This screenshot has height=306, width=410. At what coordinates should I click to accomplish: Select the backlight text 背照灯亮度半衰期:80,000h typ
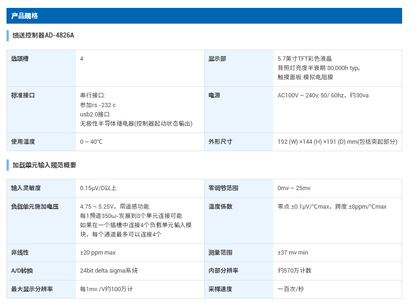pos(319,68)
